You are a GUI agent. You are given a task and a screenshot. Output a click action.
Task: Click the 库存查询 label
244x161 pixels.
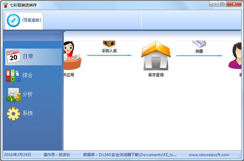pyautogui.click(x=156, y=75)
